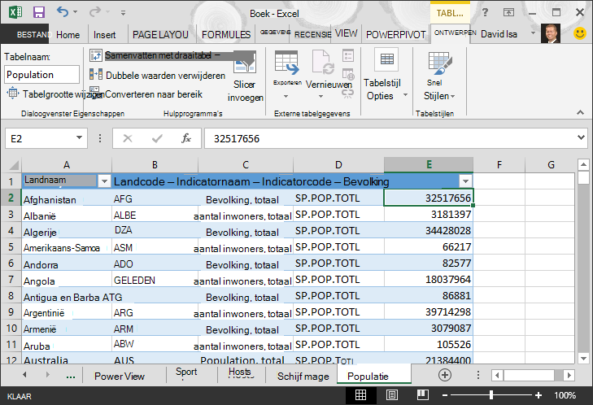Click the table properties icon beside Vernieuwen
Screen dimensions: 593x405
(x=348, y=55)
